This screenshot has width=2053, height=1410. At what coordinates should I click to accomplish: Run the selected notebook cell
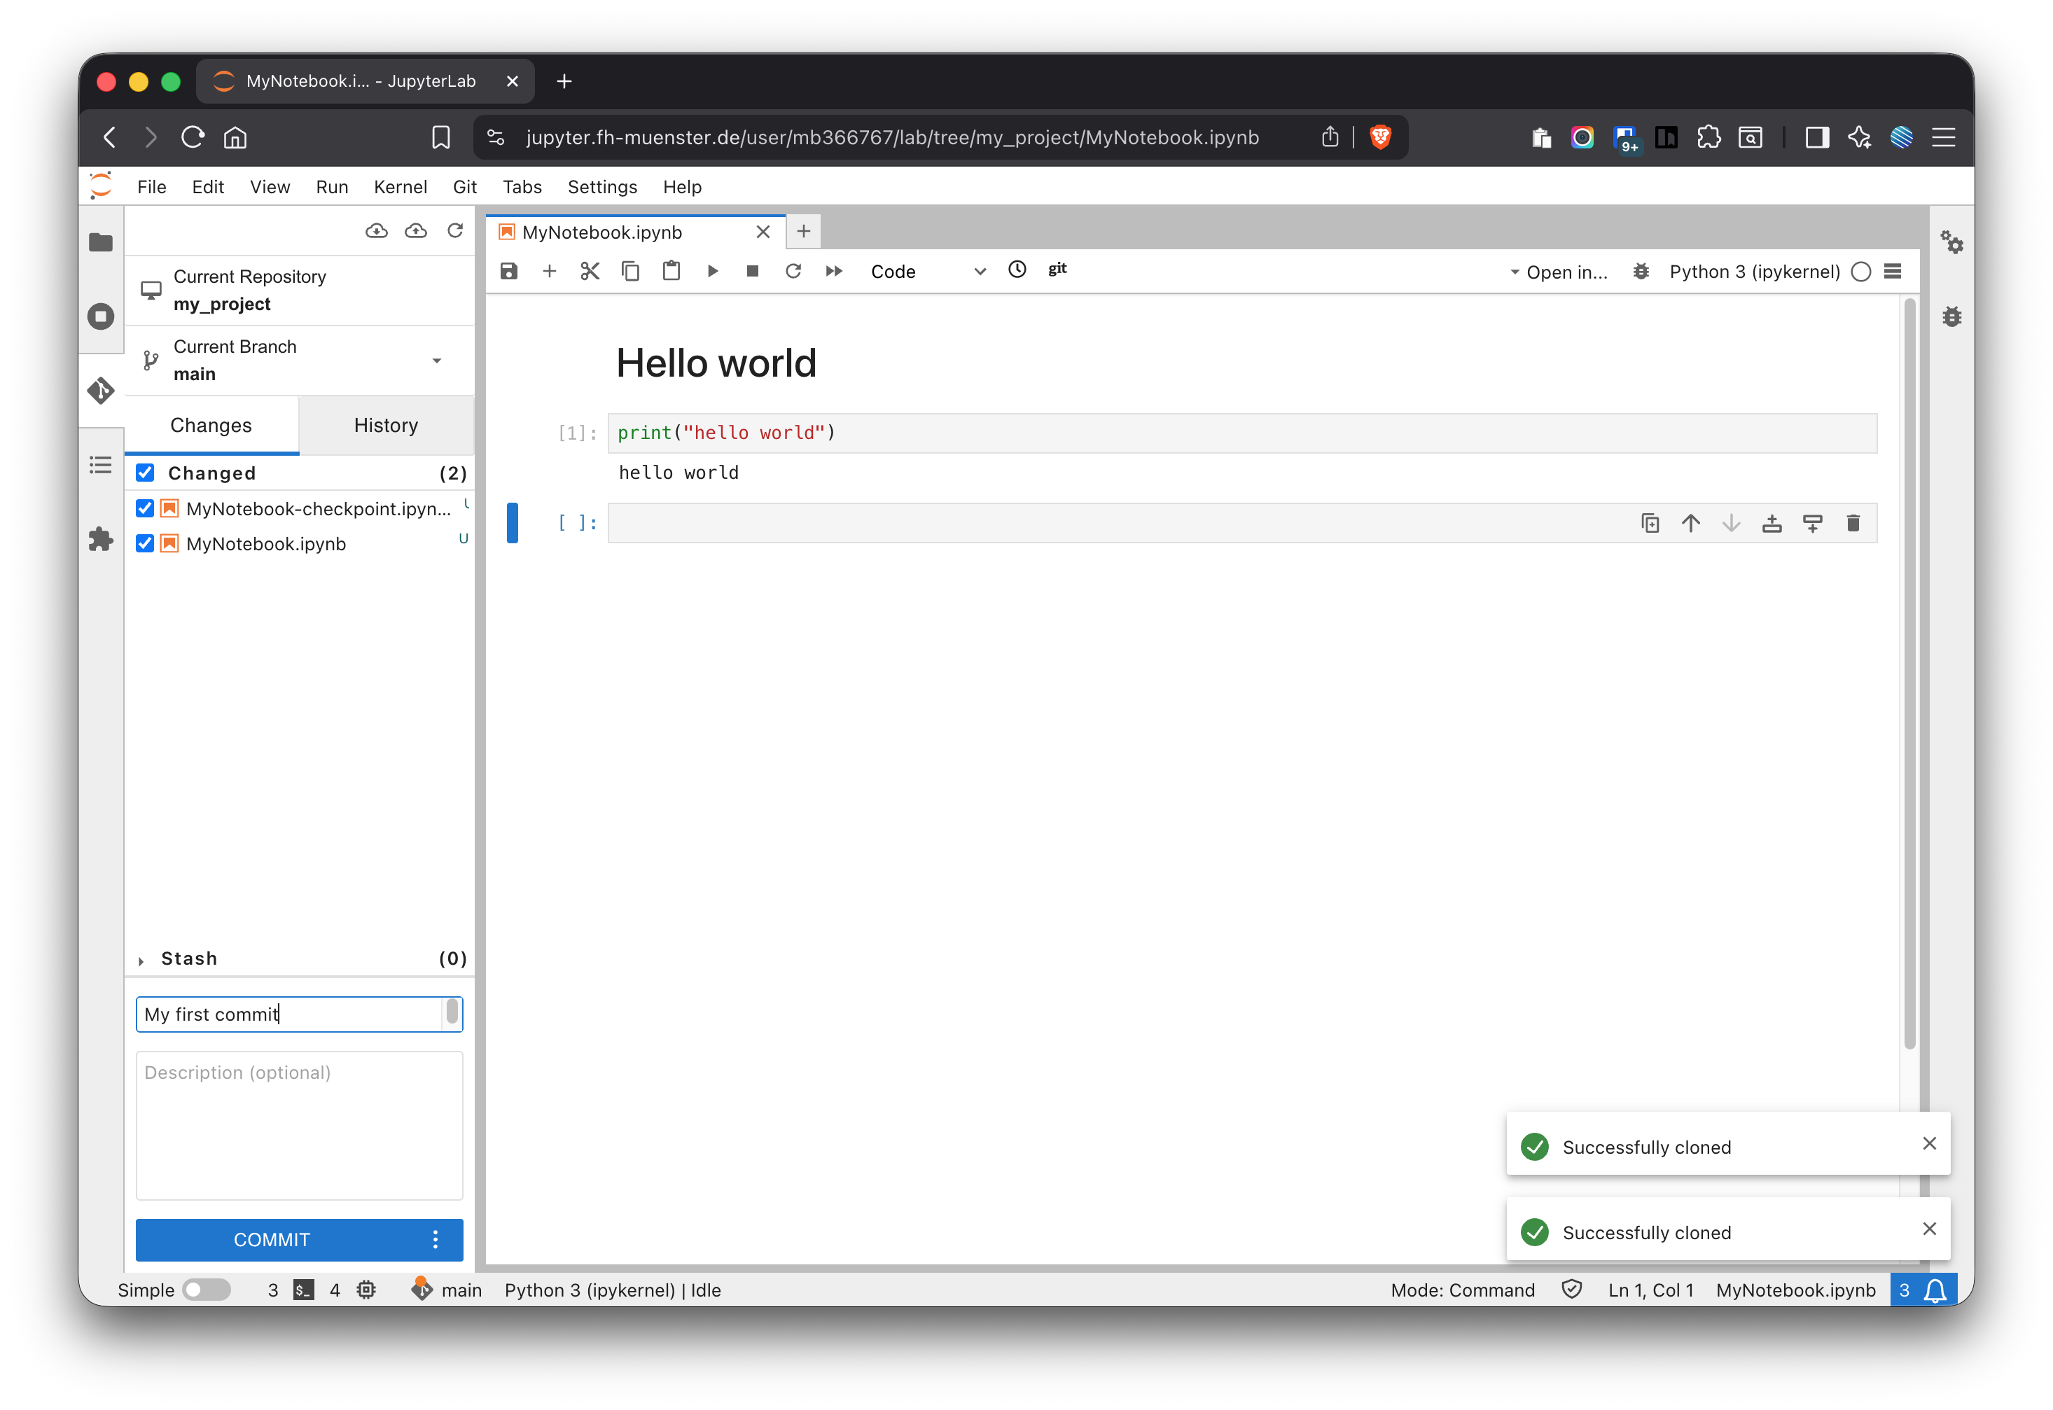(x=712, y=271)
